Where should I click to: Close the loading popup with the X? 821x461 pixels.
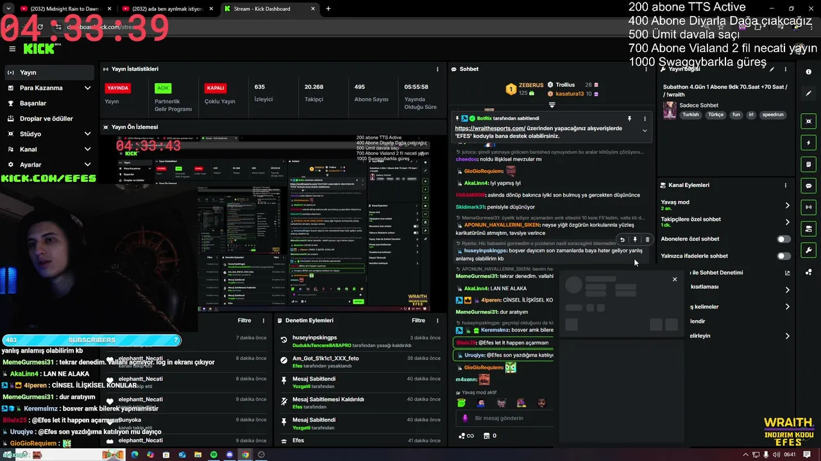(x=675, y=279)
